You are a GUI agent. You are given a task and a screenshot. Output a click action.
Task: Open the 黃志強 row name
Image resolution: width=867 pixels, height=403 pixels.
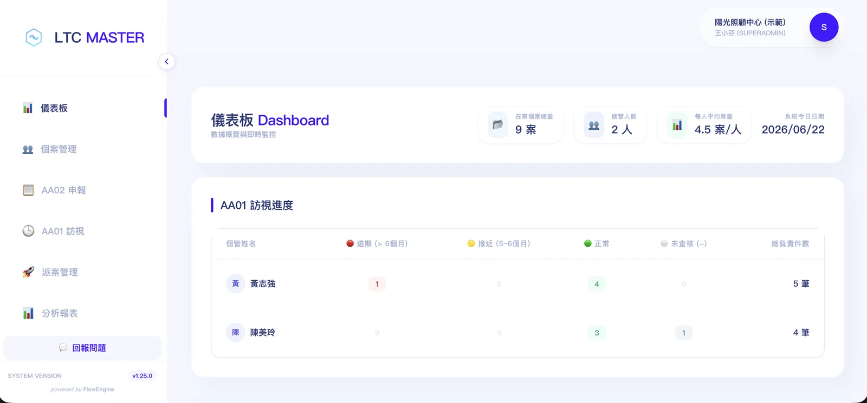click(x=263, y=283)
